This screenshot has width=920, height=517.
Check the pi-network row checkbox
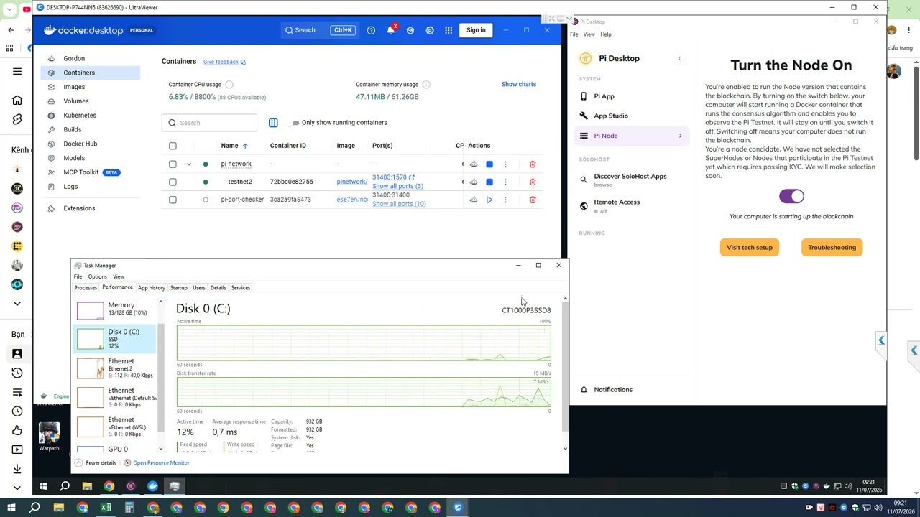172,164
